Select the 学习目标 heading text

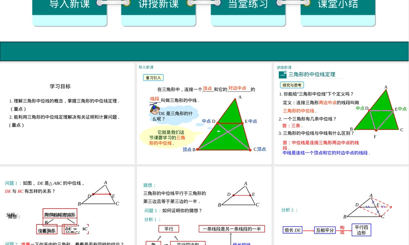(x=60, y=86)
